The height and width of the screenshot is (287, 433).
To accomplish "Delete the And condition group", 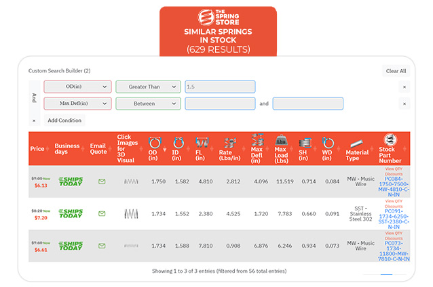I will pos(34,120).
